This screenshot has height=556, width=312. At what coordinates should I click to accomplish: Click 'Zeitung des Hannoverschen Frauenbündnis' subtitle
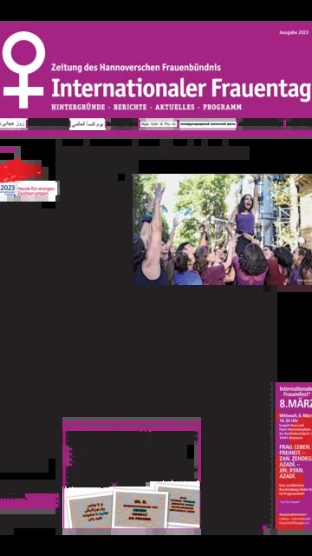136,68
